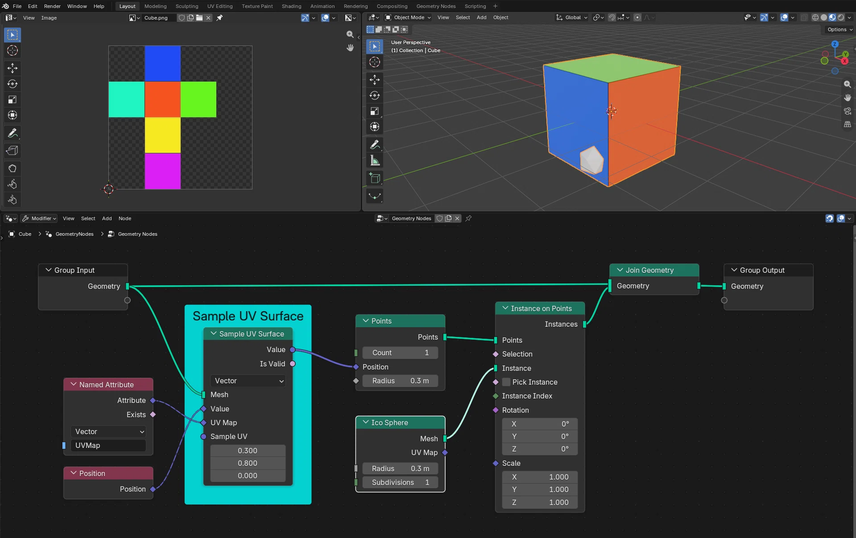Adjust Subdivisions field in Ico Sphere node

(400, 482)
